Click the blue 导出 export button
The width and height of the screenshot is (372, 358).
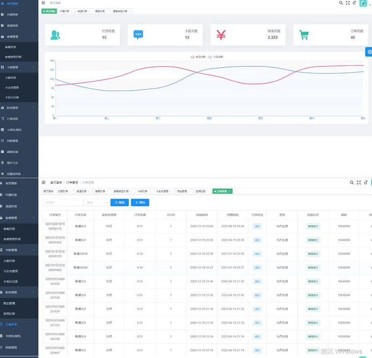[x=139, y=202]
